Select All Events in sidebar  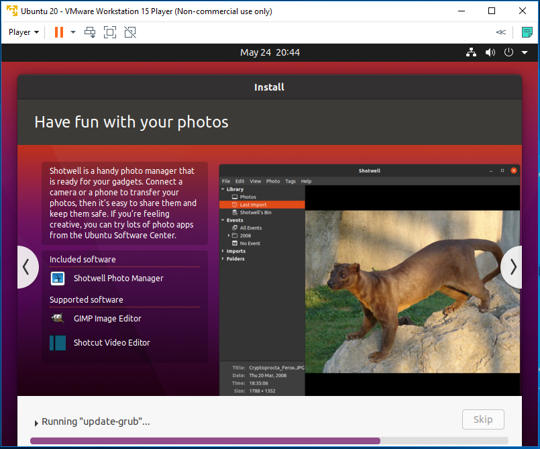point(251,228)
